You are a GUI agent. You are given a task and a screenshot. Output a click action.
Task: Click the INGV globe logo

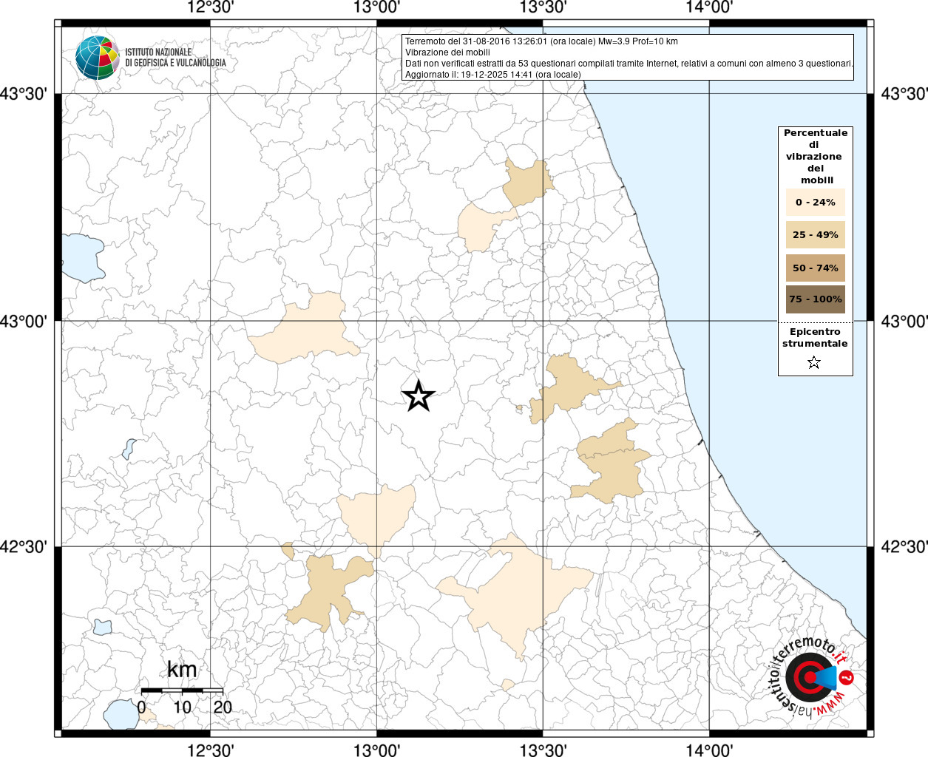[97, 57]
